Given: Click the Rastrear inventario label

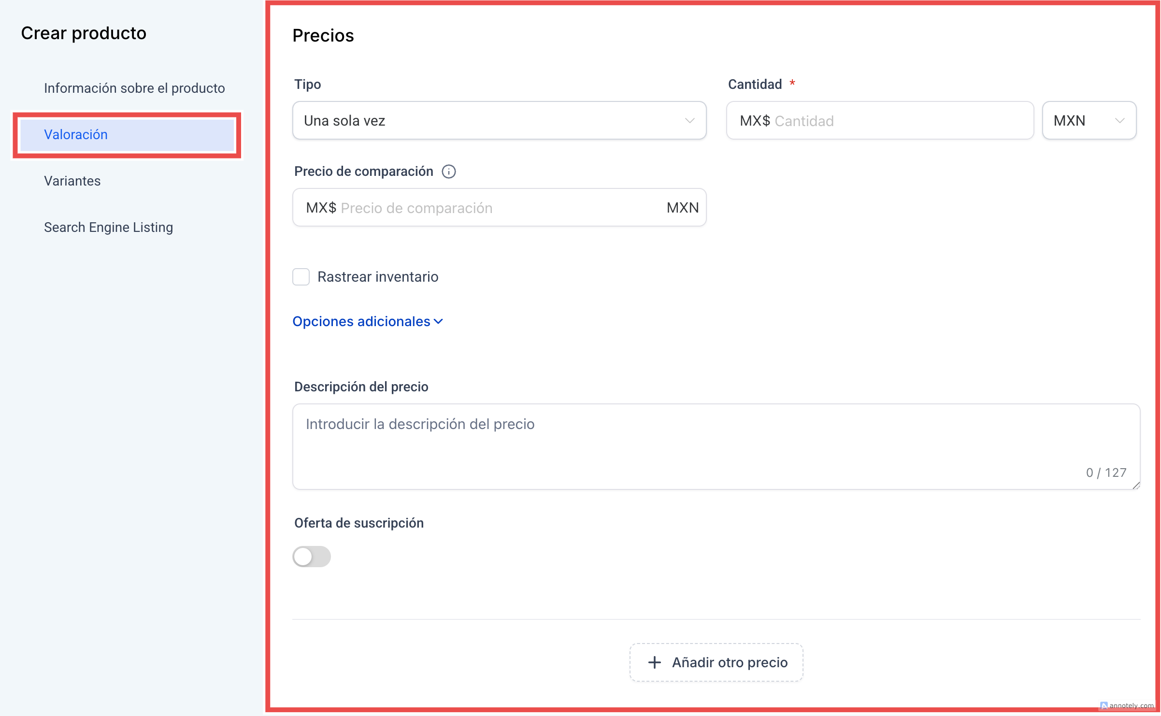Looking at the screenshot, I should pos(378,277).
